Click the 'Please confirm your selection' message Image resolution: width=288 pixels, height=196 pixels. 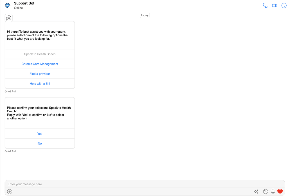coord(39,113)
